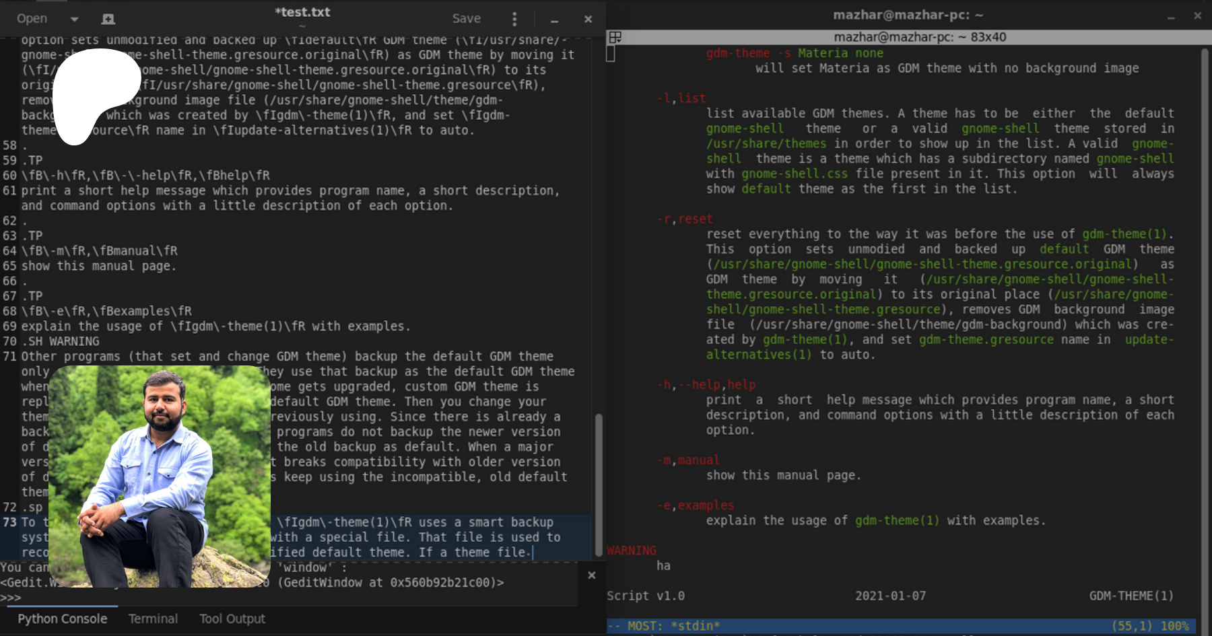Switch to the Terminal tab

coord(153,619)
